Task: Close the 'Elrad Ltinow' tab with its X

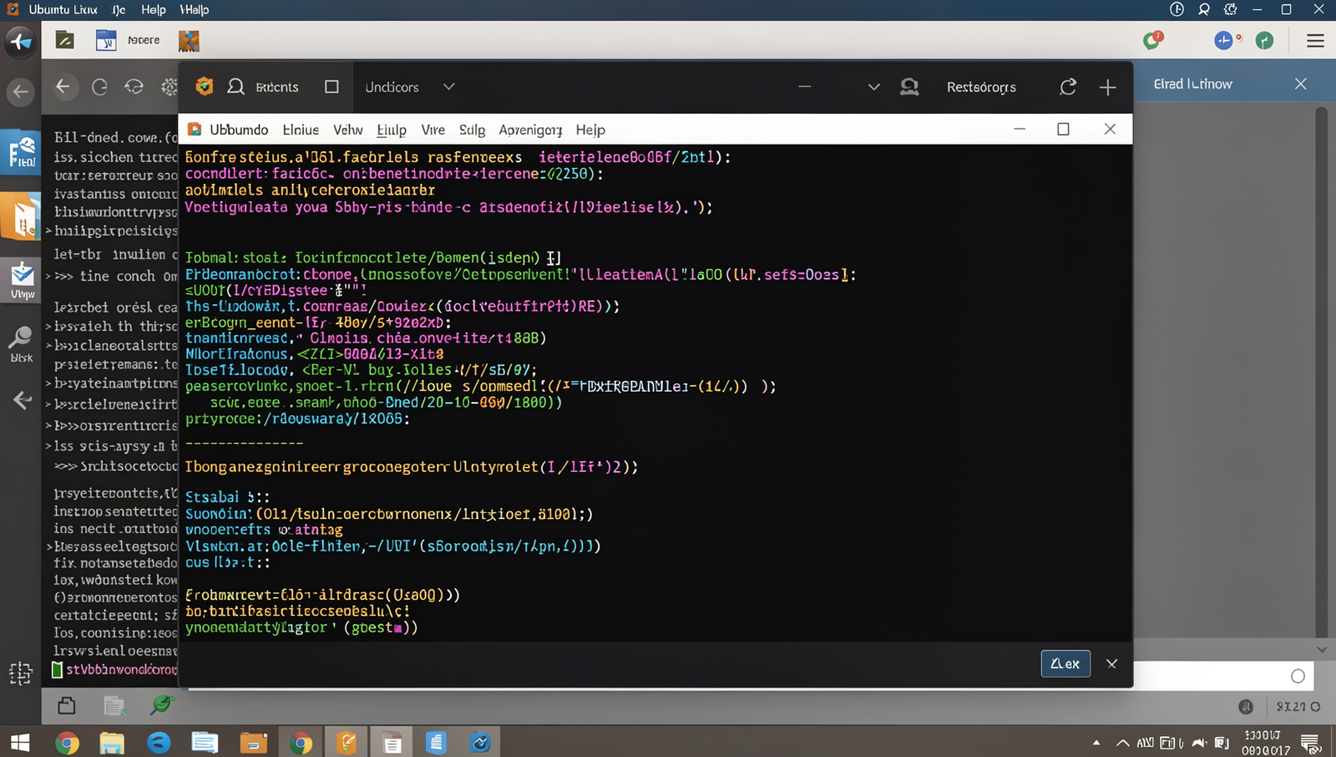Action: 1300,84
